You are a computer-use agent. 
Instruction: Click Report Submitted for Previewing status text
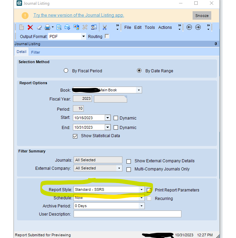coord(43,235)
